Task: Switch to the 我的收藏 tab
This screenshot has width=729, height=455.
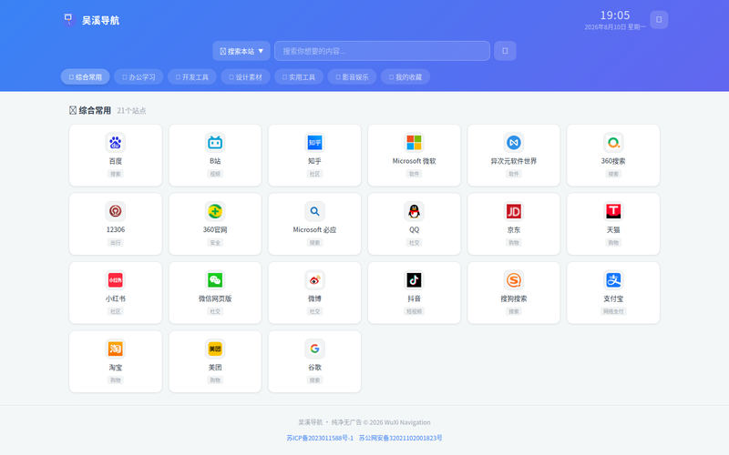Action: 406,77
